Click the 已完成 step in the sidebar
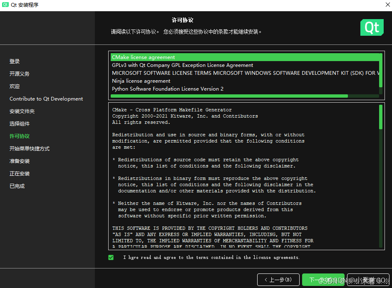This screenshot has width=392, height=288. tap(17, 186)
